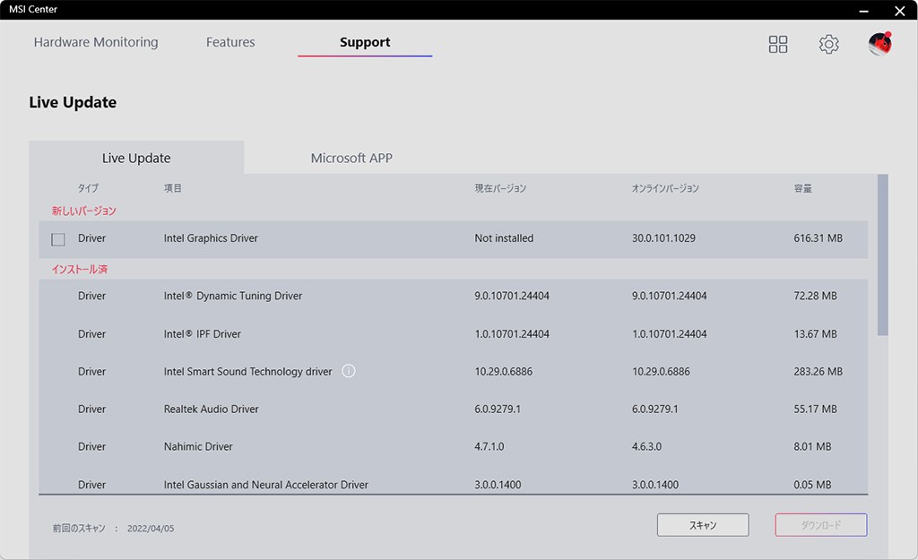Select the Realtek Audio Driver row

pos(212,409)
